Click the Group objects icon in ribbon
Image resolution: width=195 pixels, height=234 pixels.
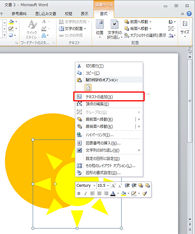[x=171, y=28]
